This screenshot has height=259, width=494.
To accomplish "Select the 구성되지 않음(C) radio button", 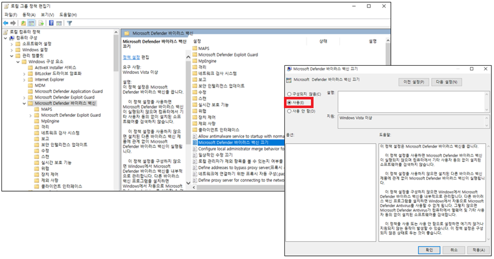I will pyautogui.click(x=289, y=94).
